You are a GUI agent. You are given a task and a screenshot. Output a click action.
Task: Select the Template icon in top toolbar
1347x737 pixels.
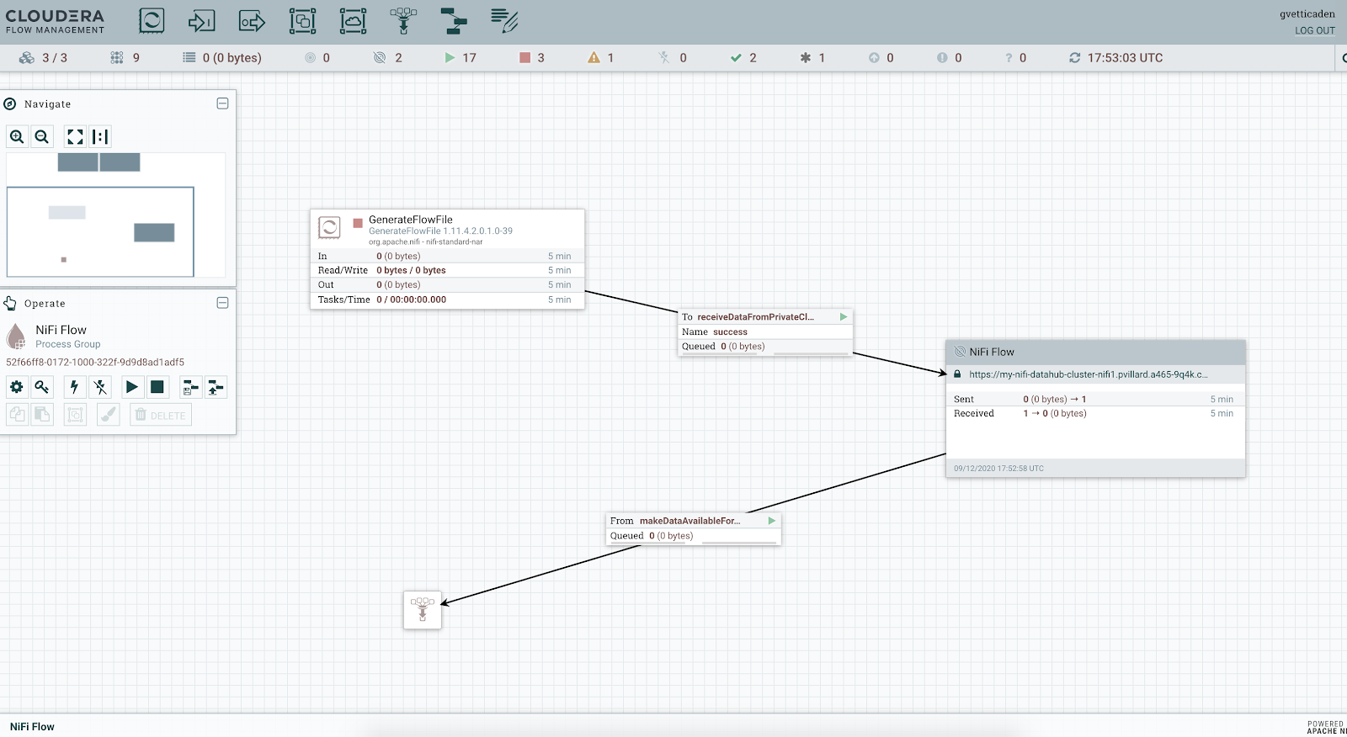454,21
